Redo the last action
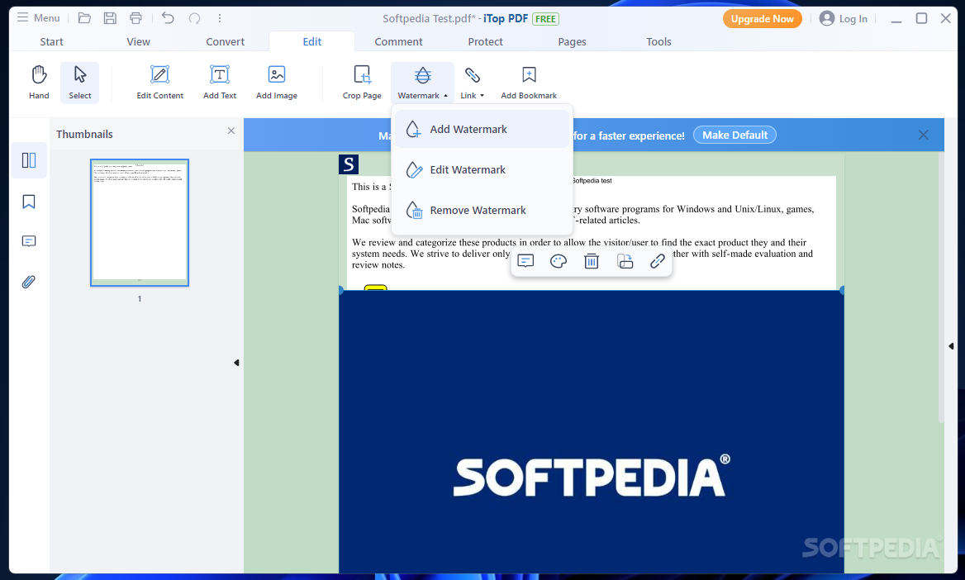The height and width of the screenshot is (580, 965). click(x=194, y=18)
